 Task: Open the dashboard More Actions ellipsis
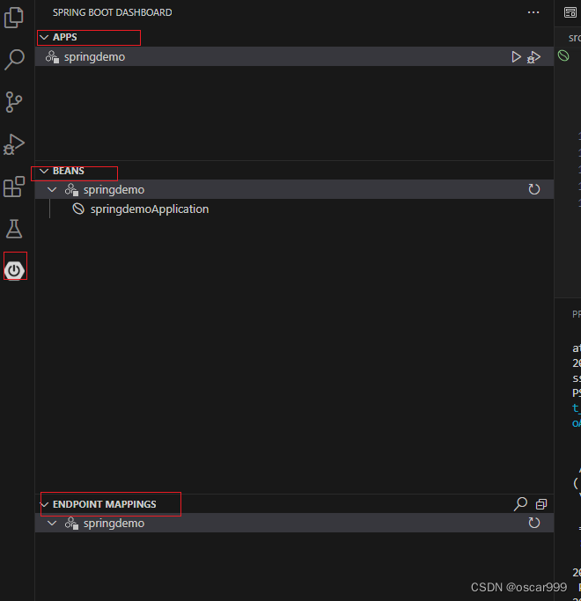(533, 12)
